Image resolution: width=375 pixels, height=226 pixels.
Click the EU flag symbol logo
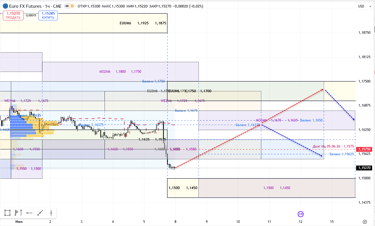pos(5,6)
